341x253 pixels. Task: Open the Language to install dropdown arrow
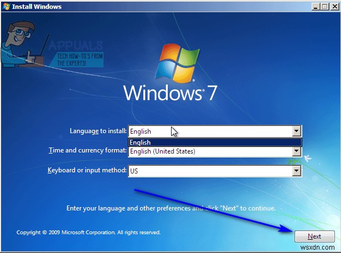[x=296, y=131]
